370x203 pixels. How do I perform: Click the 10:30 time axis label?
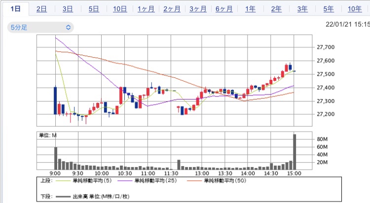click(125, 173)
